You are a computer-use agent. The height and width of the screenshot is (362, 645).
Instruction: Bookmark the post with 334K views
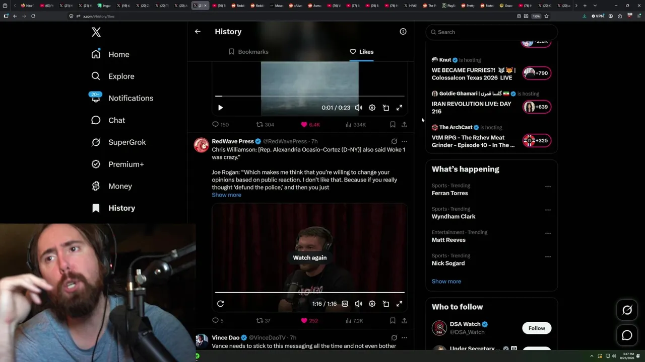click(393, 125)
